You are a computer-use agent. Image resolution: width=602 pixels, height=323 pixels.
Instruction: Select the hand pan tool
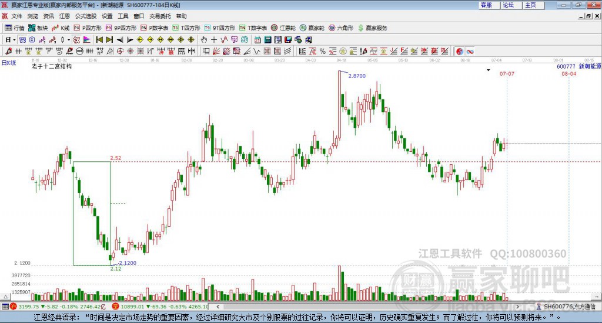204,40
